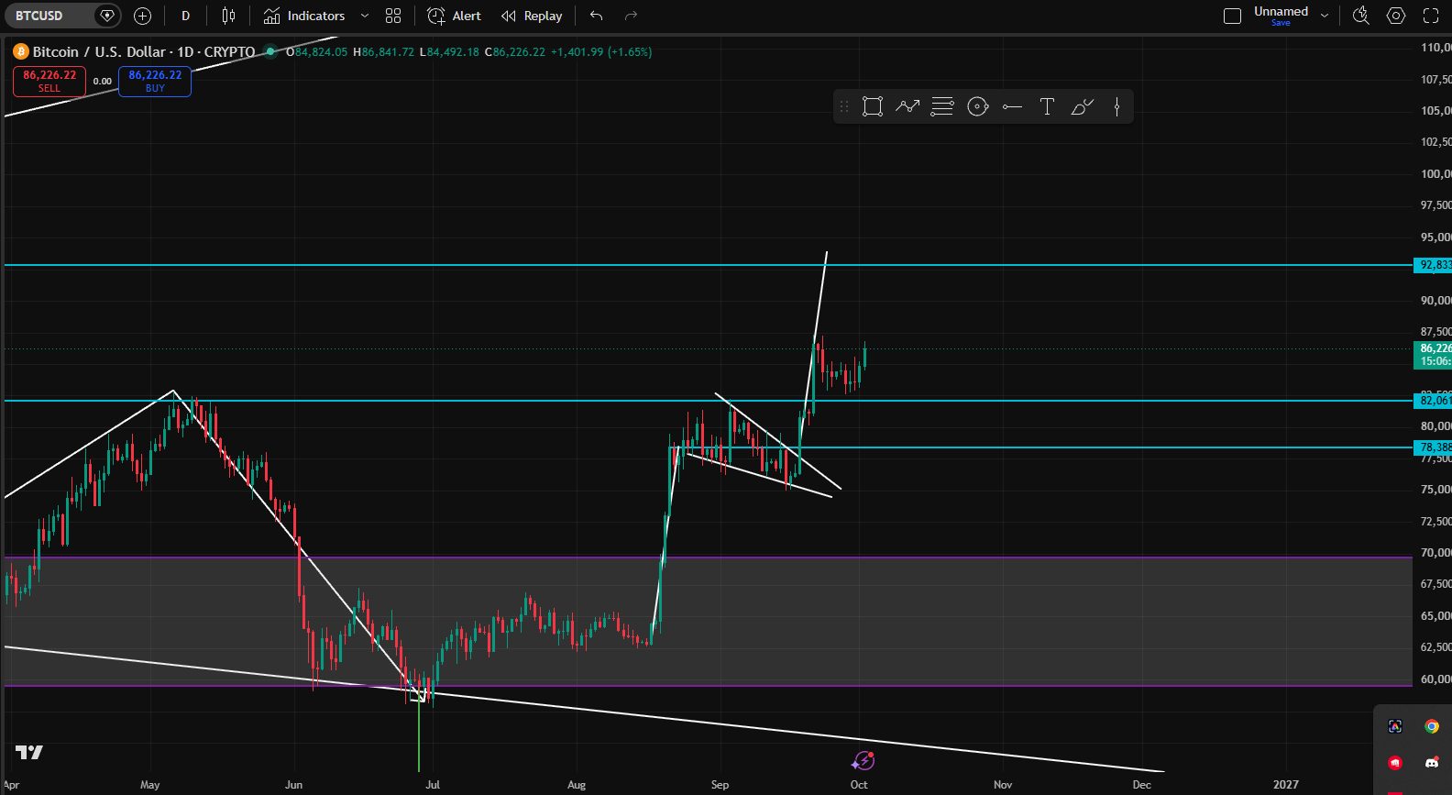The width and height of the screenshot is (1452, 795).
Task: Click the compare or add symbol plus icon
Action: click(x=142, y=16)
